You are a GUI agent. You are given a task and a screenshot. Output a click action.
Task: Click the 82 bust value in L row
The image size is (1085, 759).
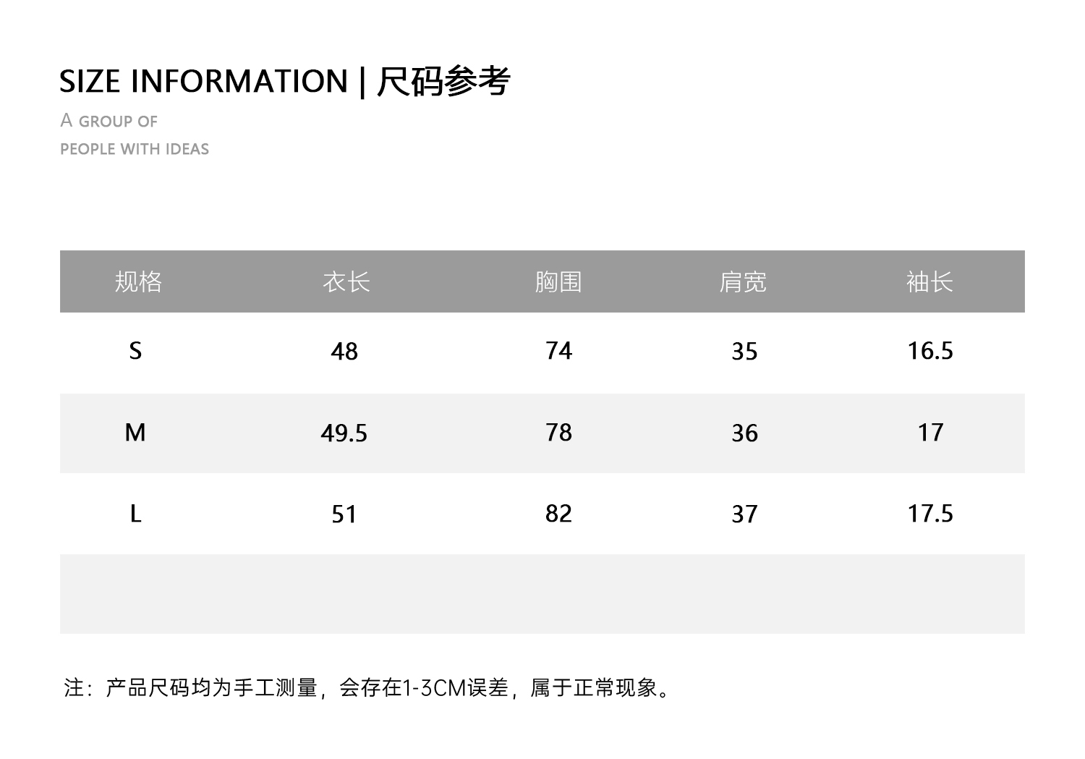click(558, 514)
